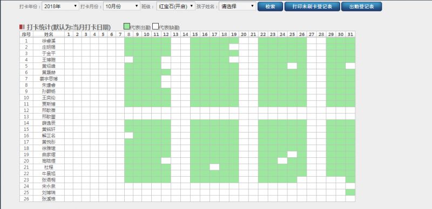Viewport: 432px width, 209px height.
Task: Click the 序号 cell numbered 26
Action: coord(26,199)
